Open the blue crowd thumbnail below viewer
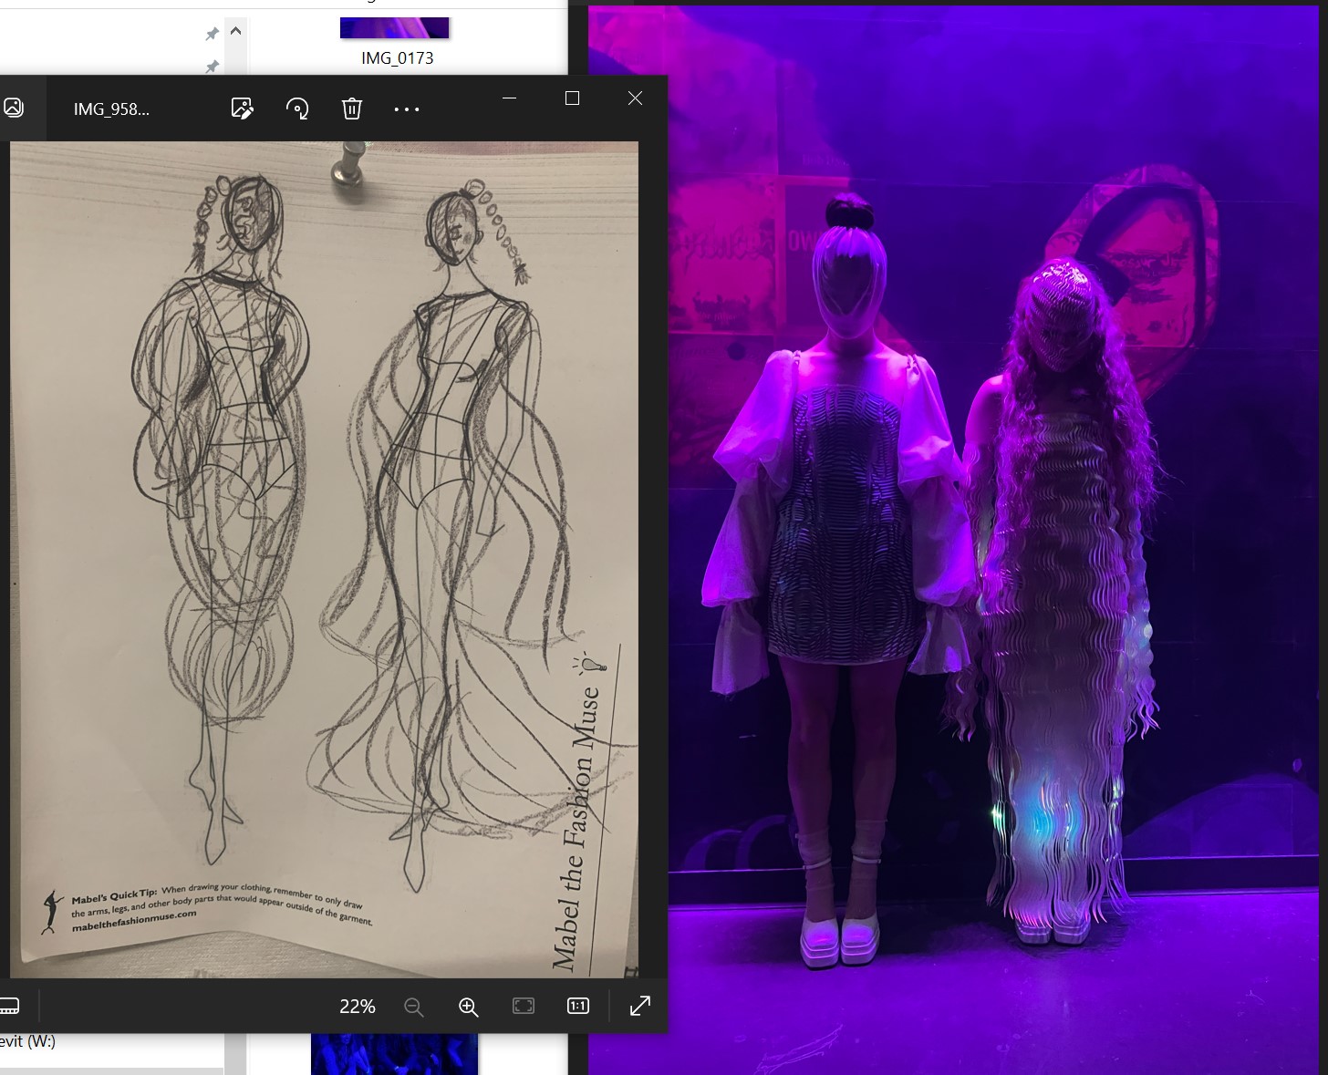1328x1075 pixels. [394, 1054]
